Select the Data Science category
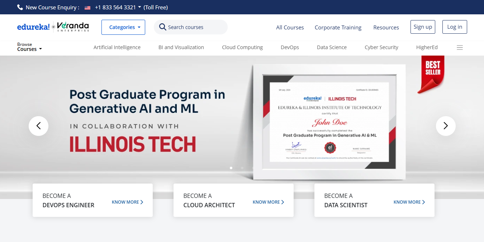Screen dimensions: 484x242 [x=332, y=47]
